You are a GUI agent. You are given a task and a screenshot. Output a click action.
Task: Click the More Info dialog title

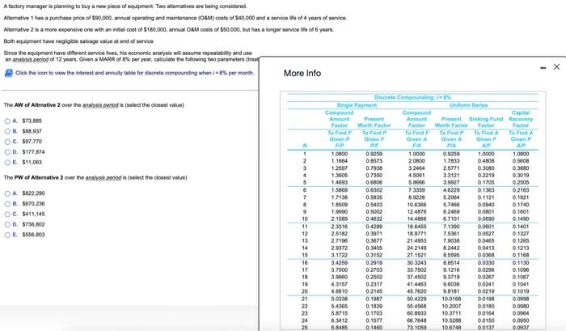pos(302,73)
